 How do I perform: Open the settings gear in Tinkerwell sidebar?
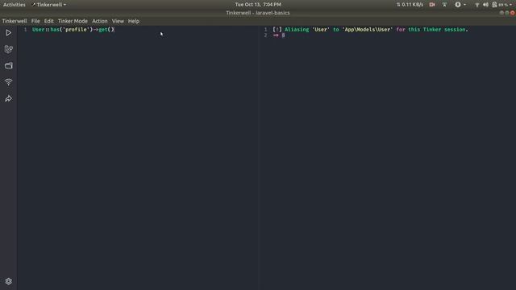pyautogui.click(x=9, y=281)
